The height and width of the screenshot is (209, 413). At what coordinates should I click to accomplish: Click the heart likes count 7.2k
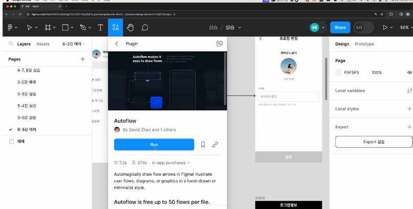point(120,163)
